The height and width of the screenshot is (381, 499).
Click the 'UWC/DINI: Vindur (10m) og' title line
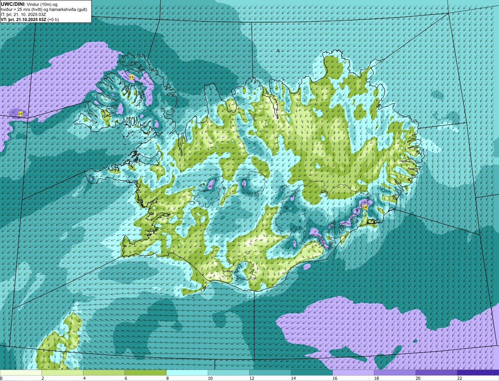[29, 4]
